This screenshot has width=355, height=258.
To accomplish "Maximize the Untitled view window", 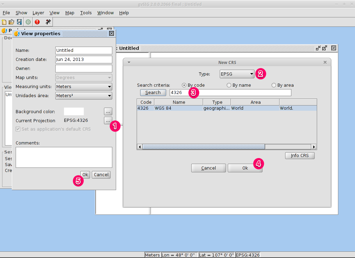I will (x=325, y=48).
